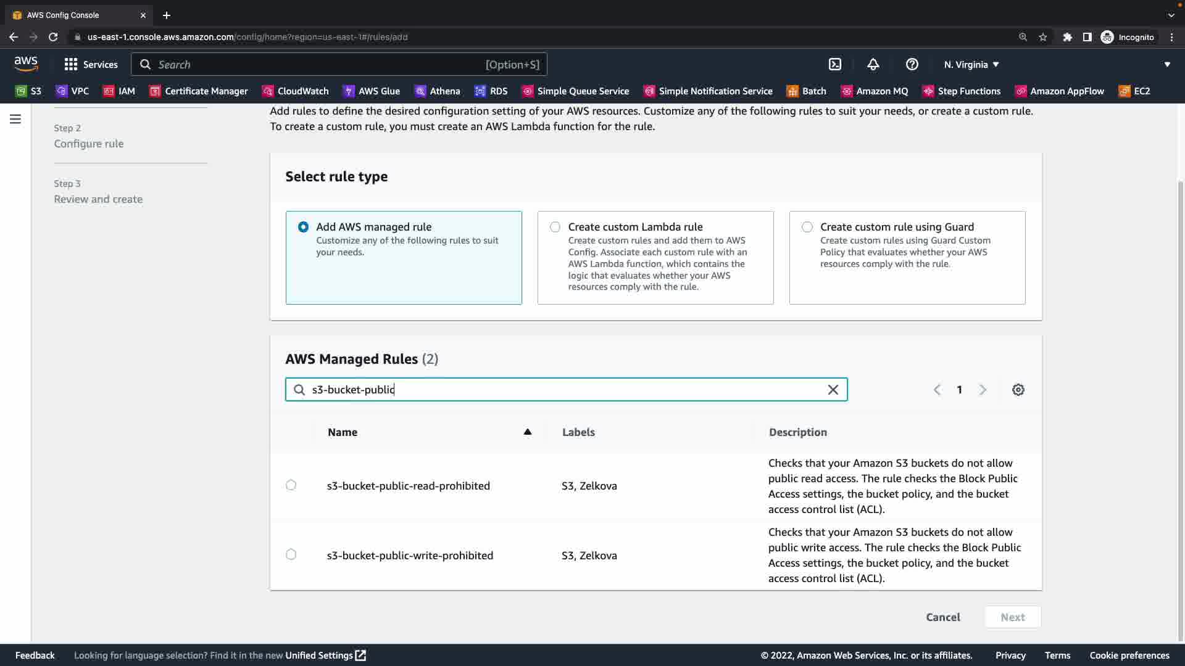
Task: Open the Services grid menu
Action: coord(91,64)
